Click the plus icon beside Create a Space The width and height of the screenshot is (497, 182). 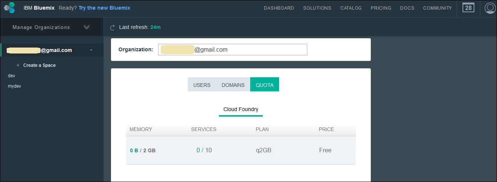click(x=18, y=65)
